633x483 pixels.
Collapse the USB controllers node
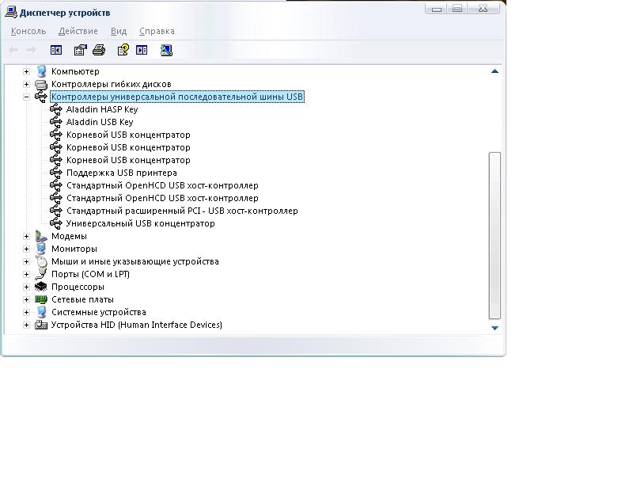point(26,97)
